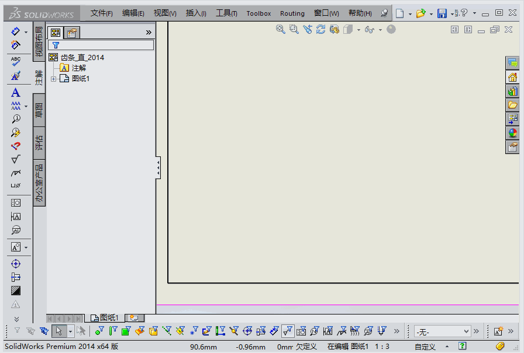This screenshot has height=353, width=524.
Task: Activate the Format Painter brush icon
Action: [15, 76]
